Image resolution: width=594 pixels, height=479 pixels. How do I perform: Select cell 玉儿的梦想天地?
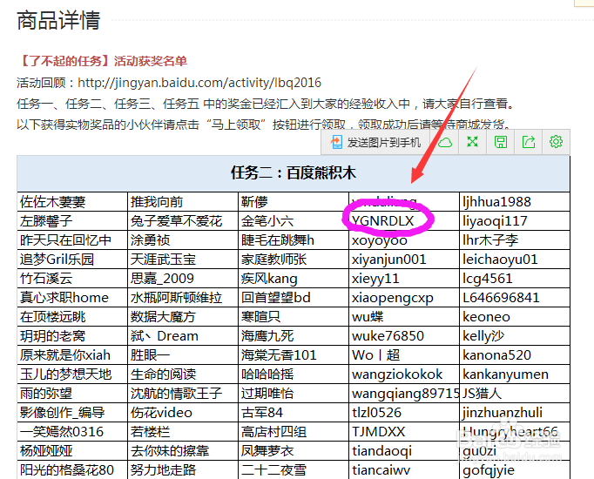coord(72,374)
